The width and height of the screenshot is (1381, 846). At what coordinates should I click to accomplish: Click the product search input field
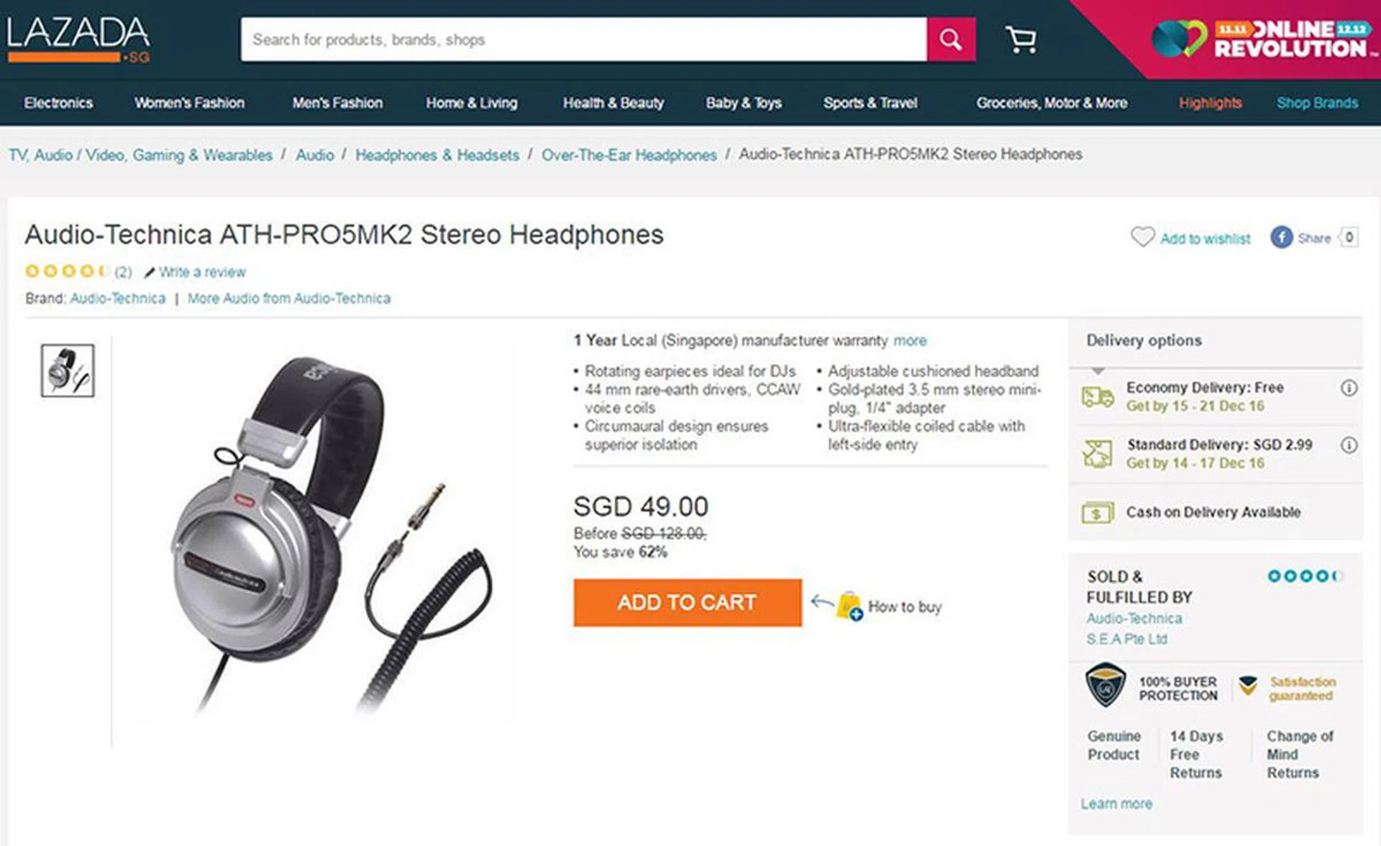583,40
